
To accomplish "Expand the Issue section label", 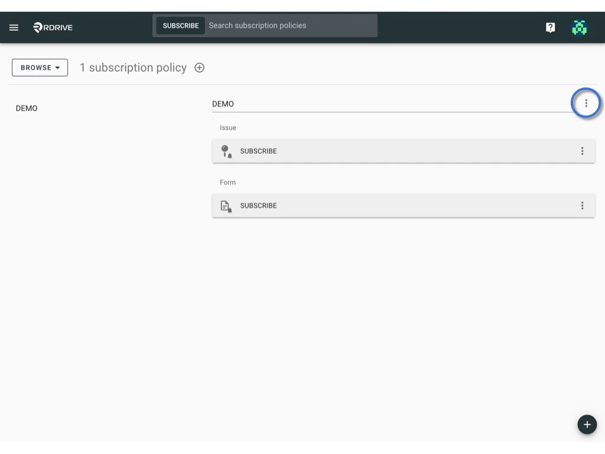I will coord(228,128).
